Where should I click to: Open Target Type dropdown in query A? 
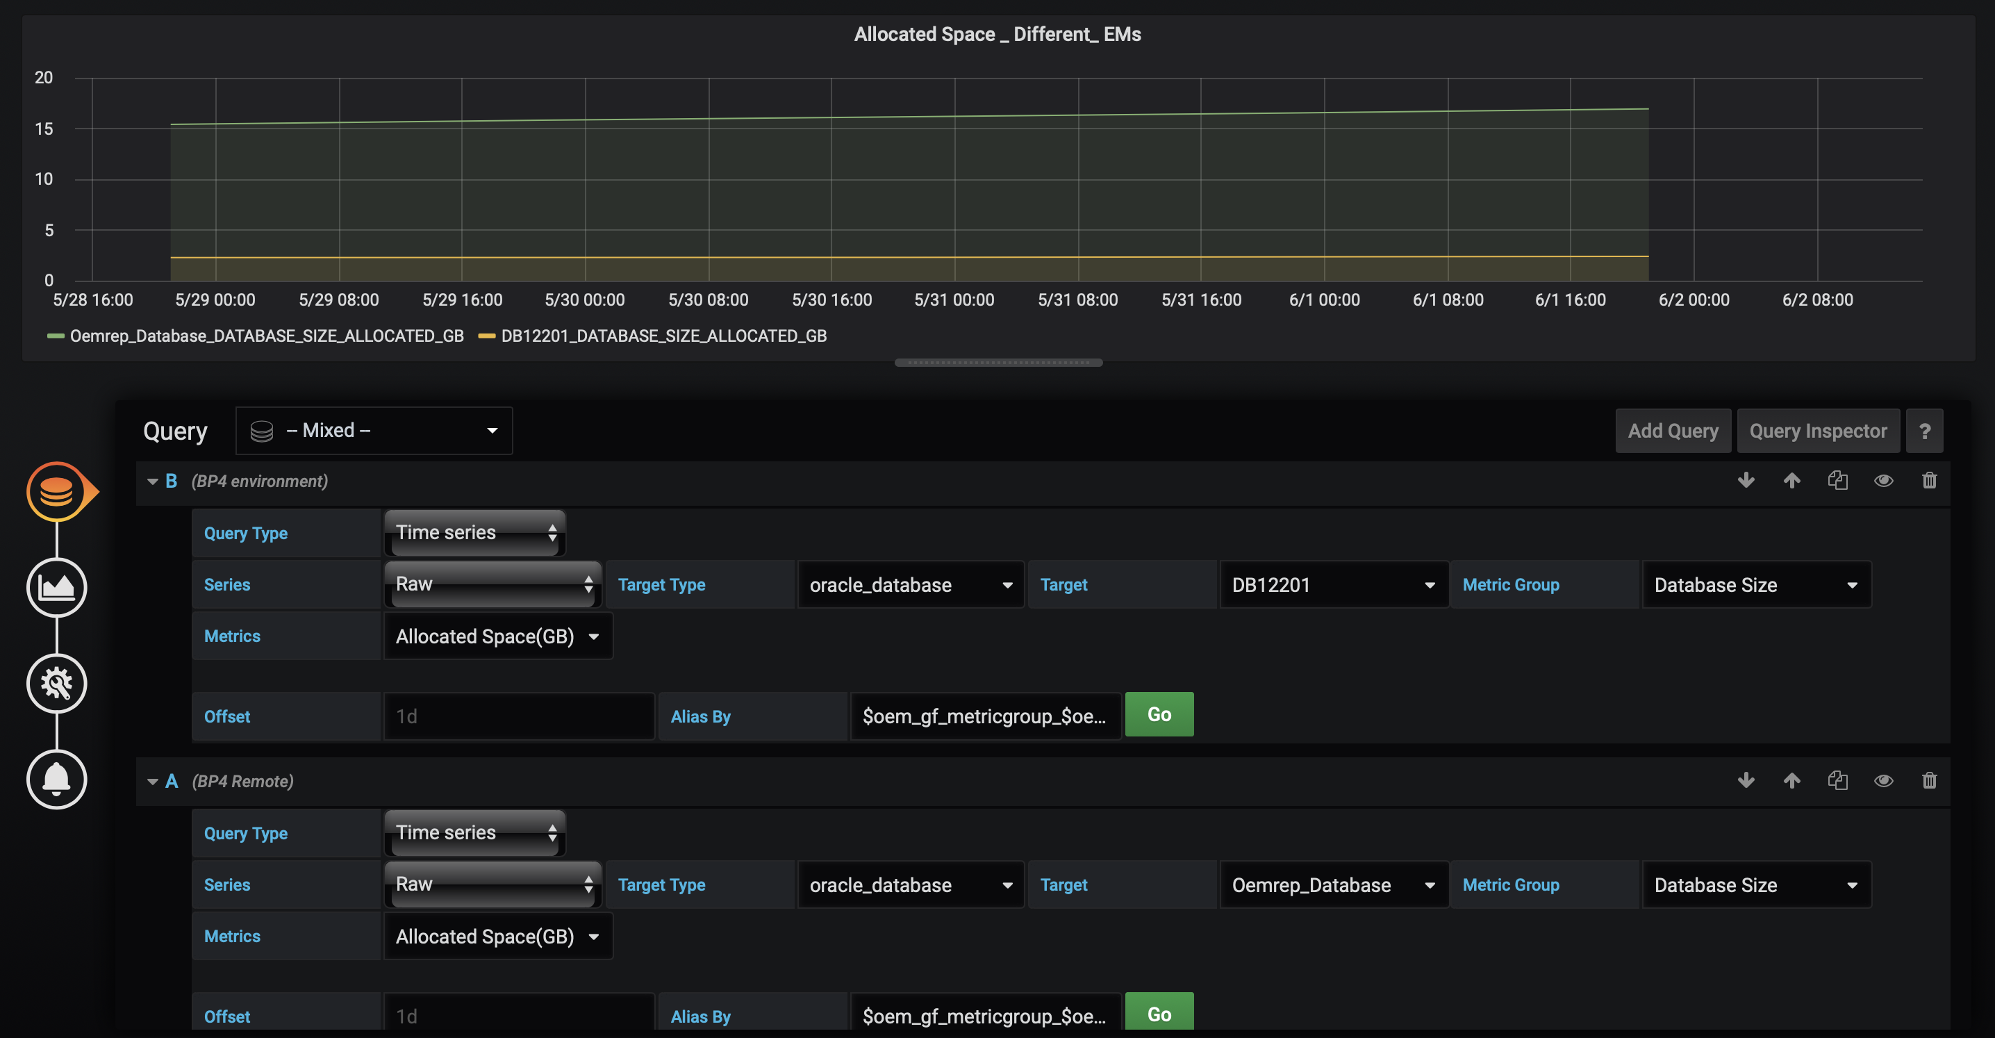(911, 884)
